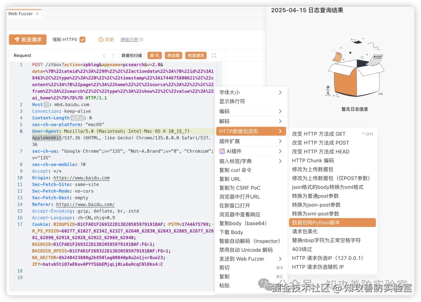
Task: Click the 热加载 hot reload button
Action: 173,55
